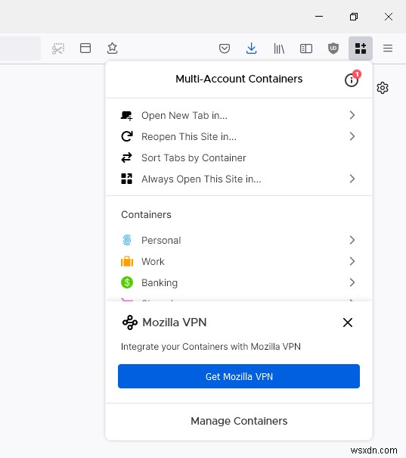Open the Pocket toolbar icon
Viewport: 406px width, 458px height.
click(x=225, y=48)
